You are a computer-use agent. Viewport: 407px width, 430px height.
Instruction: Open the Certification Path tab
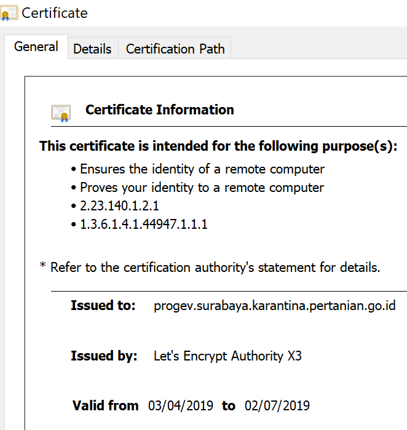175,49
